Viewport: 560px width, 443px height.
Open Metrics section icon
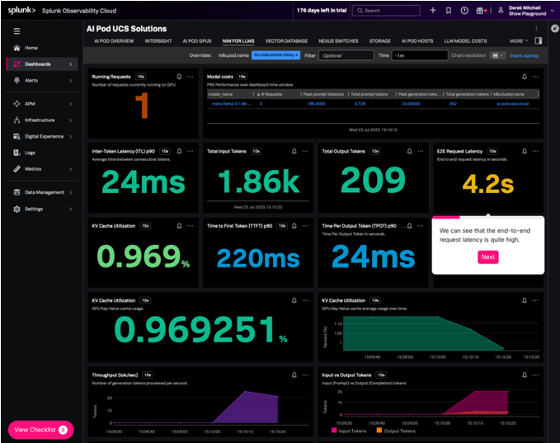coord(16,169)
